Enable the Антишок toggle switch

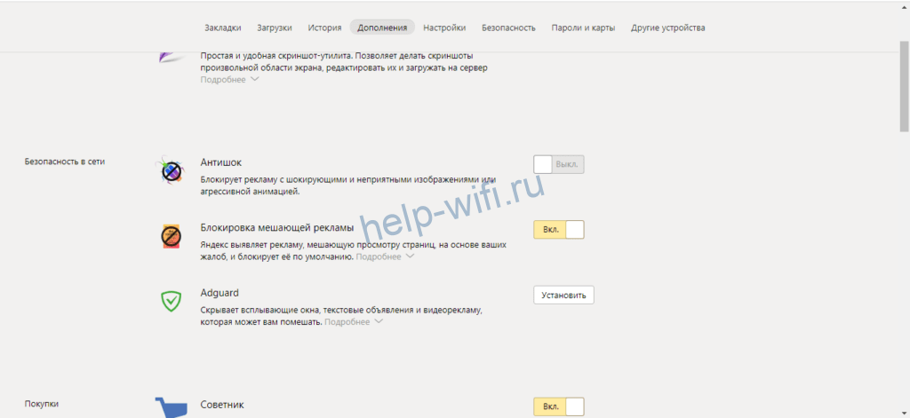[x=558, y=164]
